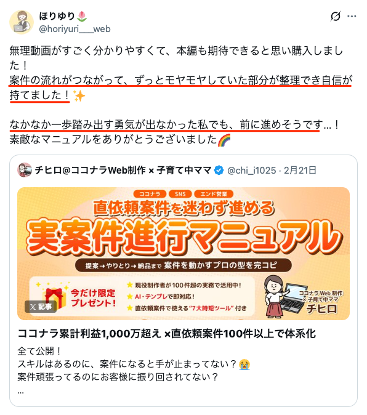Click the tulip emoji next to ほりゆり
Image resolution: width=367 pixels, height=415 pixels.
(82, 16)
